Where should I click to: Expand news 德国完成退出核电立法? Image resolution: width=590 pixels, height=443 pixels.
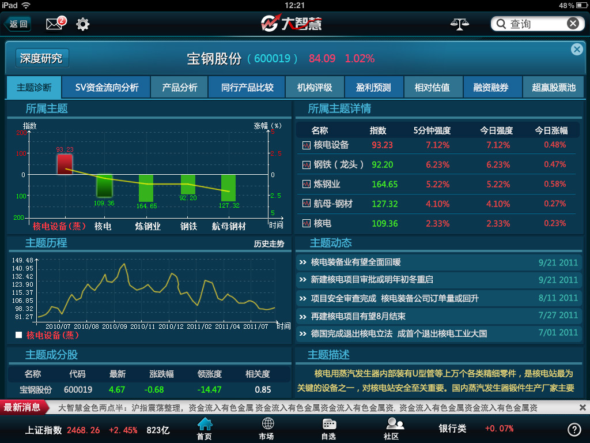pos(438,333)
